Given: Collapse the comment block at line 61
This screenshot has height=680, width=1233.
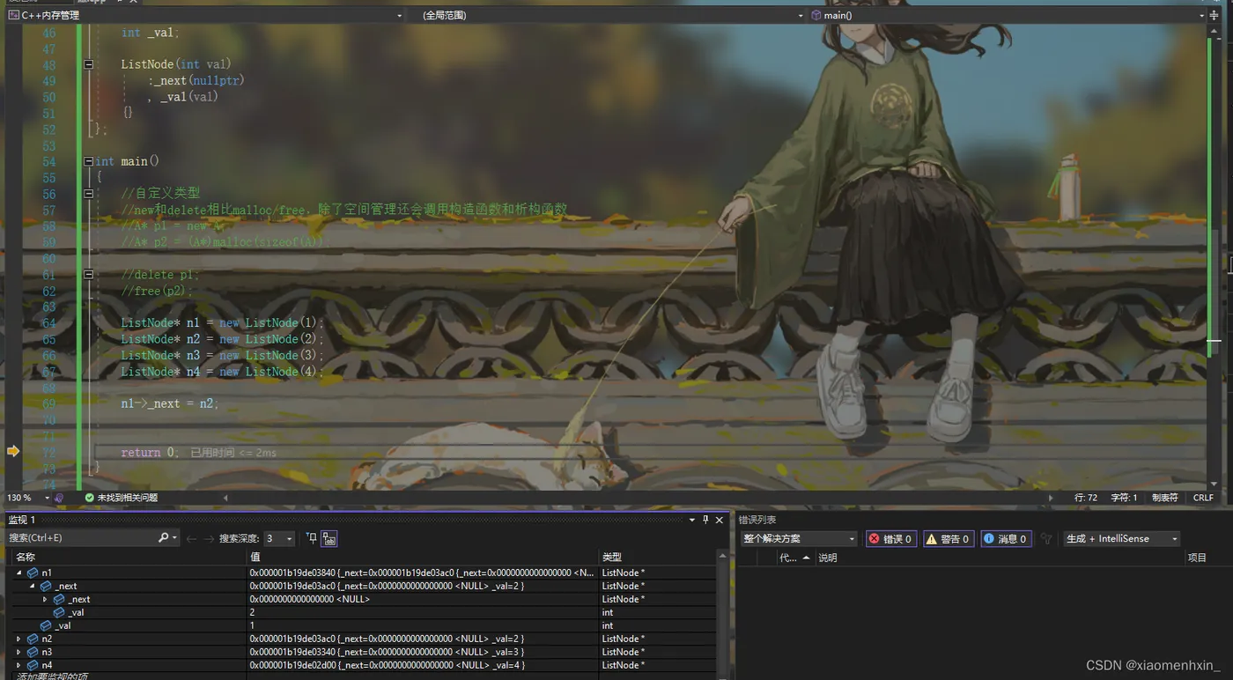Looking at the screenshot, I should pos(88,275).
